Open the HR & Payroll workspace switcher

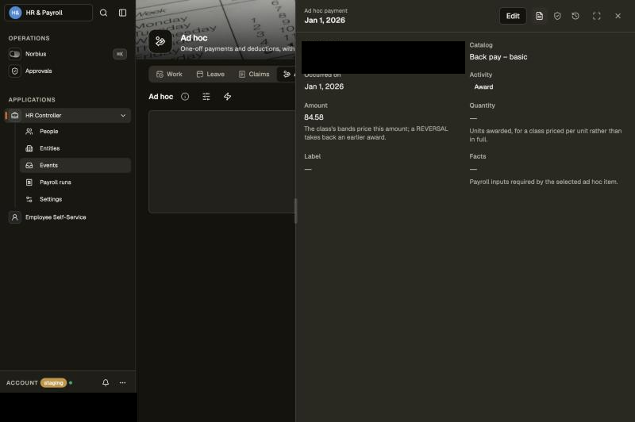(x=48, y=13)
